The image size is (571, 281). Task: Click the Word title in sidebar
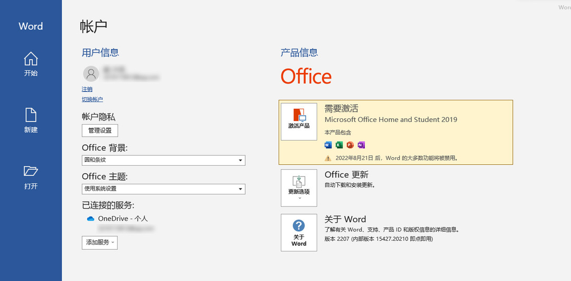tap(31, 26)
